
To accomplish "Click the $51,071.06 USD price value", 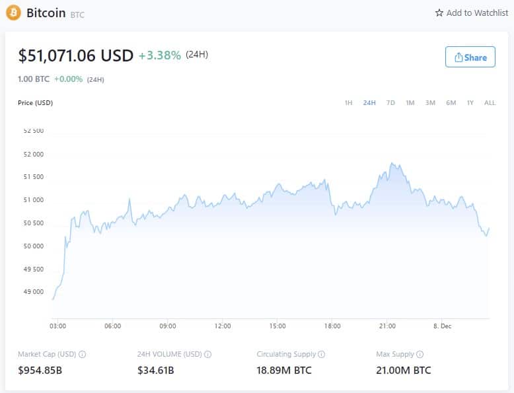I will click(76, 56).
